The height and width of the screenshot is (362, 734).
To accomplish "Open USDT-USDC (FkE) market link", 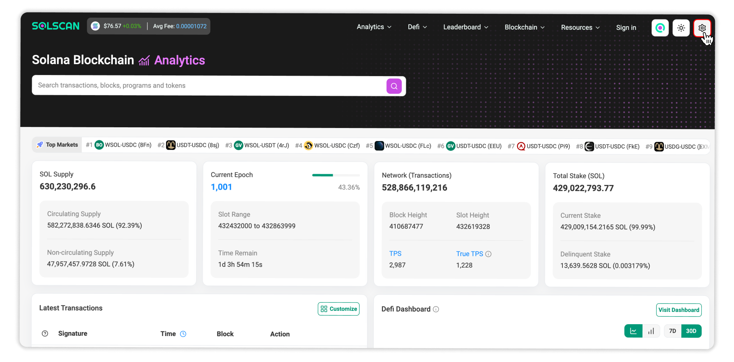I will click(x=617, y=146).
